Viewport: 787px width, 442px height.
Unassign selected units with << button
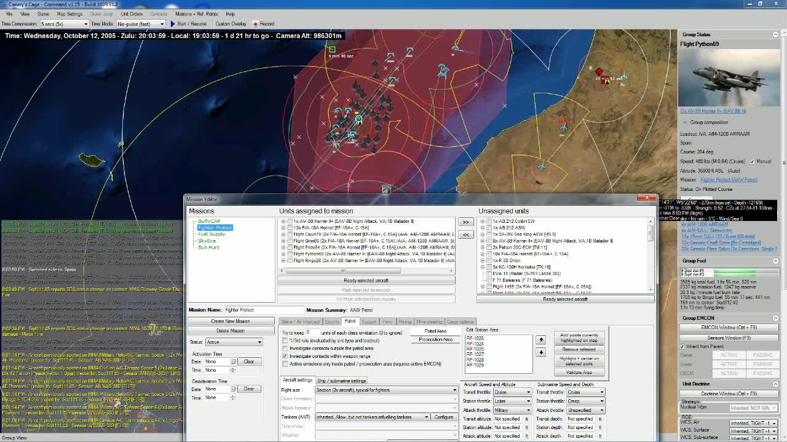pyautogui.click(x=465, y=235)
